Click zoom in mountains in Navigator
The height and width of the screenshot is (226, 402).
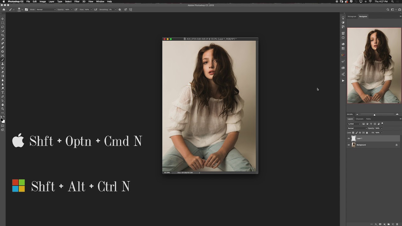(397, 114)
